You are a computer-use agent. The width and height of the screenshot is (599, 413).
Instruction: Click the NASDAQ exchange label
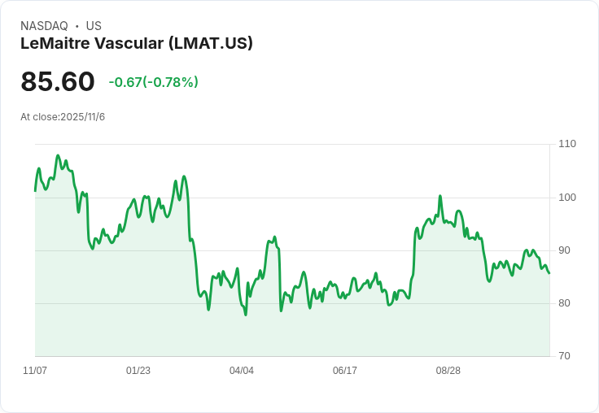point(44,26)
